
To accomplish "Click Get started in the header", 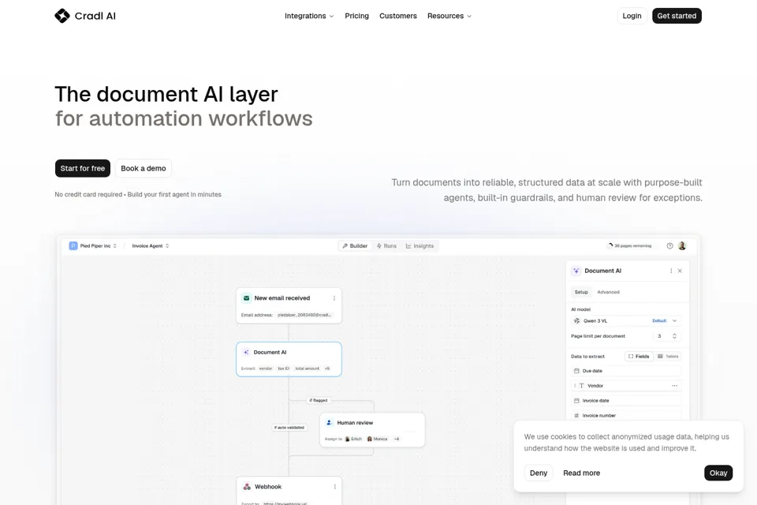I will (677, 16).
